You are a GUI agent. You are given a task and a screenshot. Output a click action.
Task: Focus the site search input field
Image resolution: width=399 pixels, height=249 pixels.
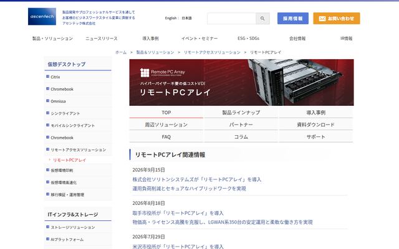pyautogui.click(x=231, y=19)
